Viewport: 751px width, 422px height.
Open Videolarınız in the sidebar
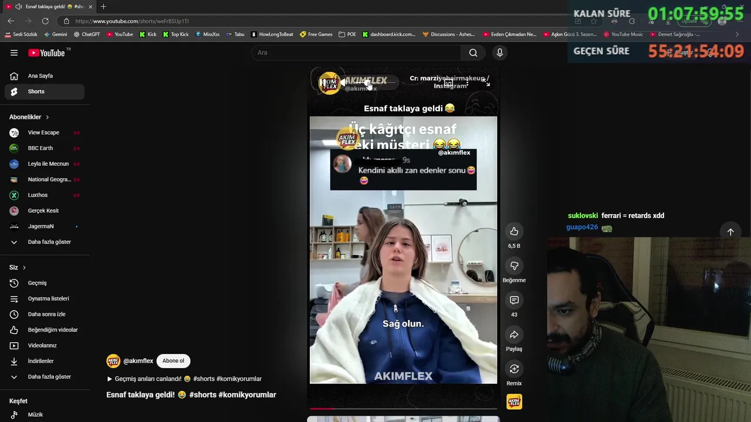coord(45,345)
